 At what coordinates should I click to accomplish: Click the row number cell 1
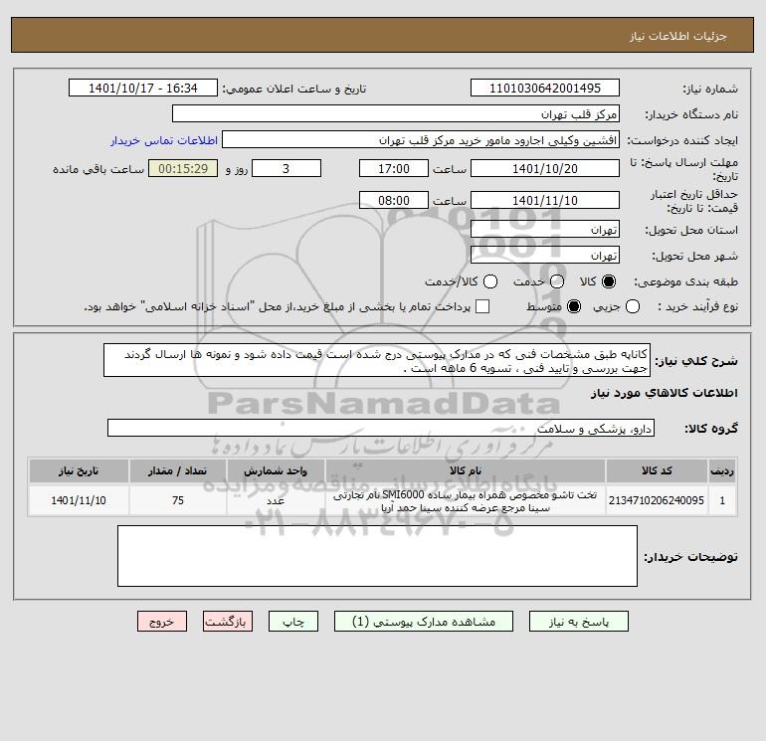click(x=722, y=500)
